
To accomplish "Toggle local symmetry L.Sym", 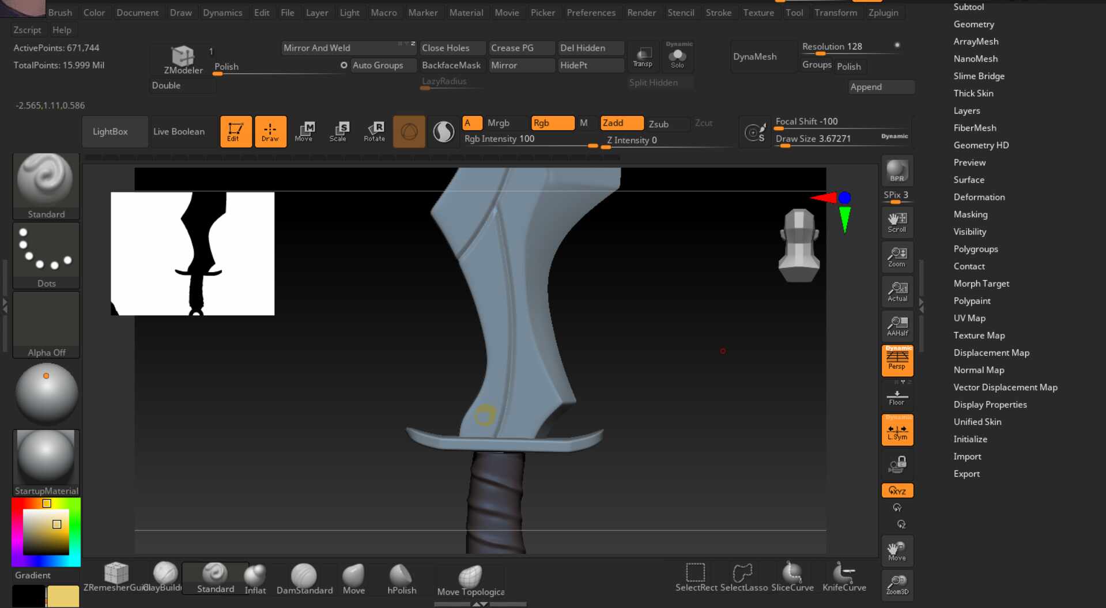I will coord(897,430).
